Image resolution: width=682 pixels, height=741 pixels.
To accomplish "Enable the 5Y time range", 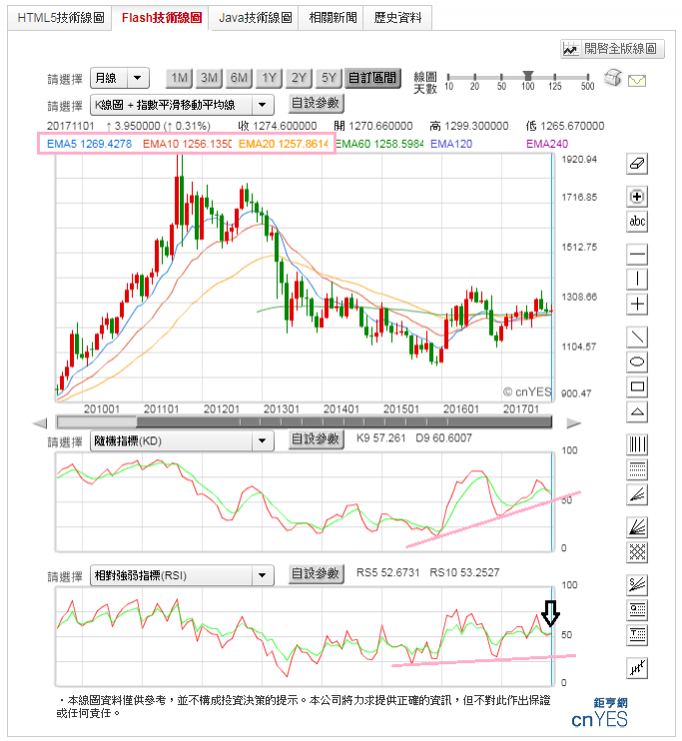I will pyautogui.click(x=330, y=78).
